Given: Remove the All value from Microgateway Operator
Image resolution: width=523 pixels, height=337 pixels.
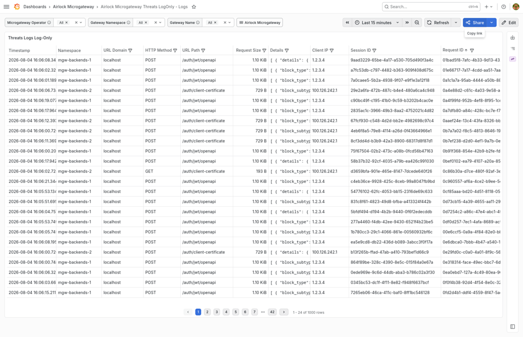Looking at the screenshot, I should tap(66, 23).
